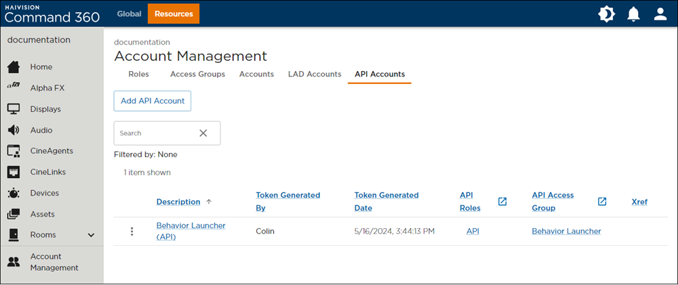Toggle the light/dark theme icon
This screenshot has height=285, width=678.
[x=606, y=14]
